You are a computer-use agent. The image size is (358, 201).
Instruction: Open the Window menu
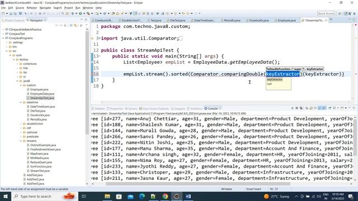tap(88, 8)
